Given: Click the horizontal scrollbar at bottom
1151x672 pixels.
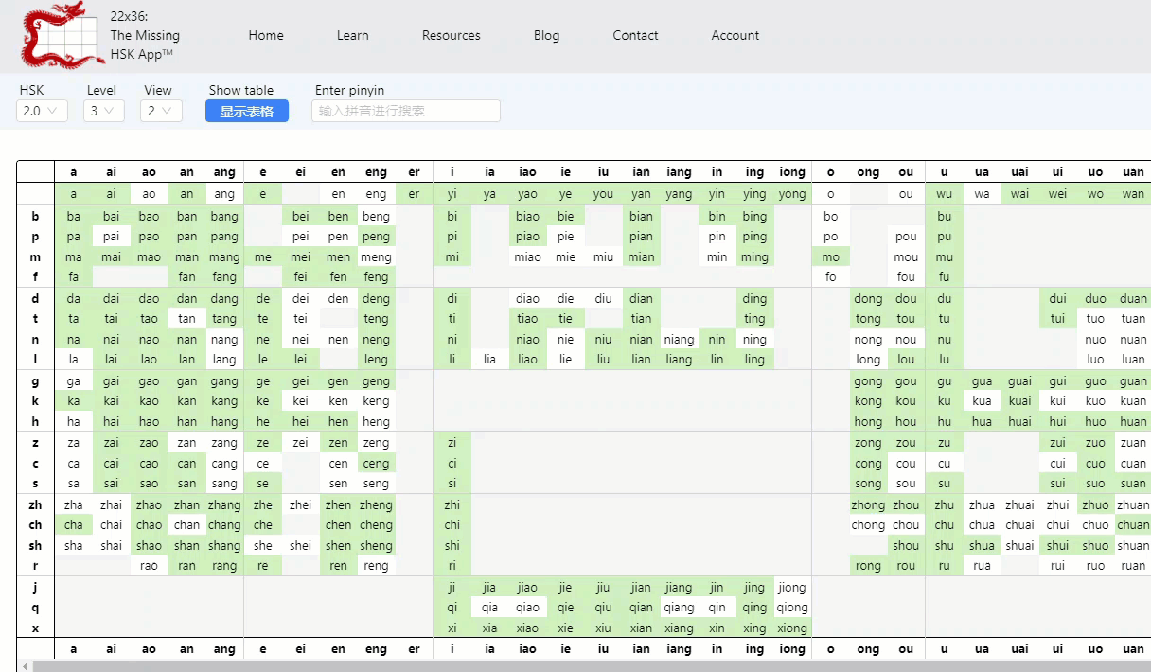Looking at the screenshot, I should coord(568,666).
